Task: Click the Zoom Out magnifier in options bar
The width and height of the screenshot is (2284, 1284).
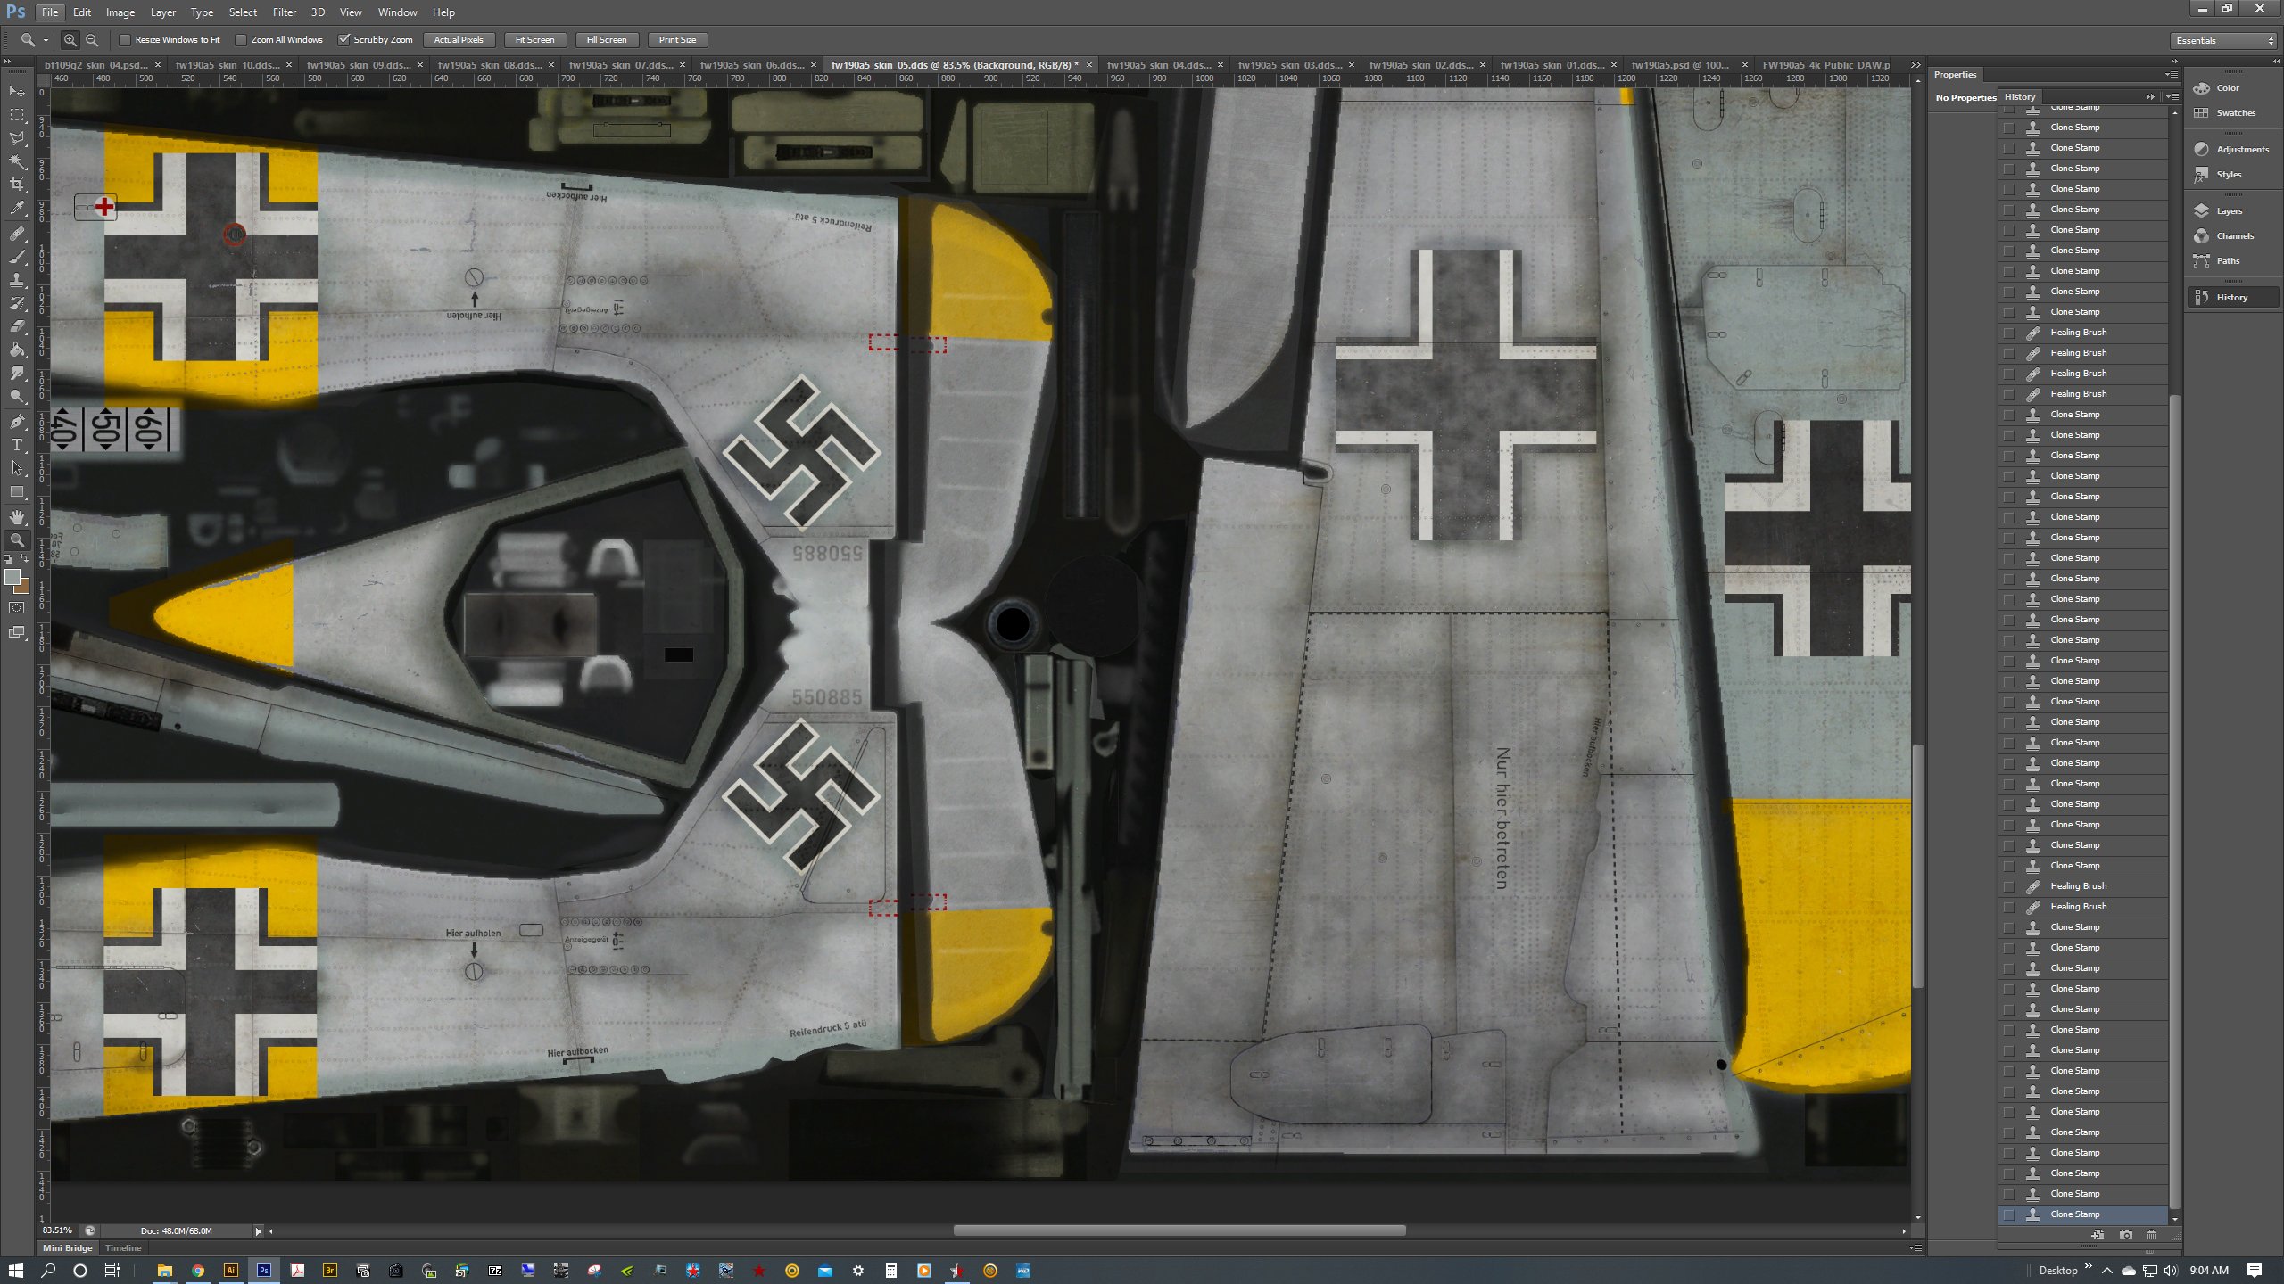Action: (x=92, y=40)
